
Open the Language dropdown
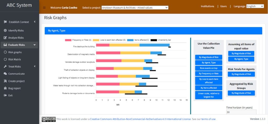click(255, 6)
